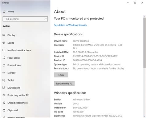Click the 64-bit operating system text
The image size is (146, 118).
pyautogui.click(x=97, y=65)
